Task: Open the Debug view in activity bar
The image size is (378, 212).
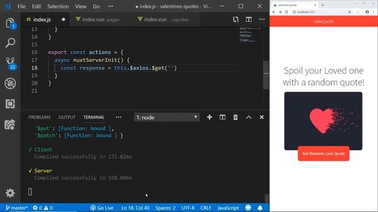Action: tap(10, 84)
